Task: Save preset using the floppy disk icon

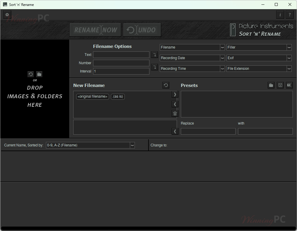Action: [x=280, y=85]
